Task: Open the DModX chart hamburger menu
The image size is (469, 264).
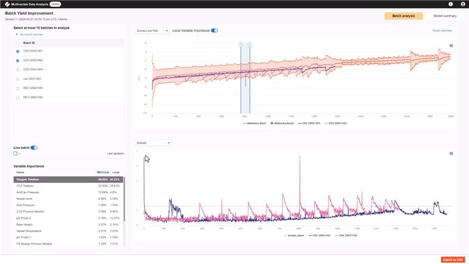Action: (451, 154)
